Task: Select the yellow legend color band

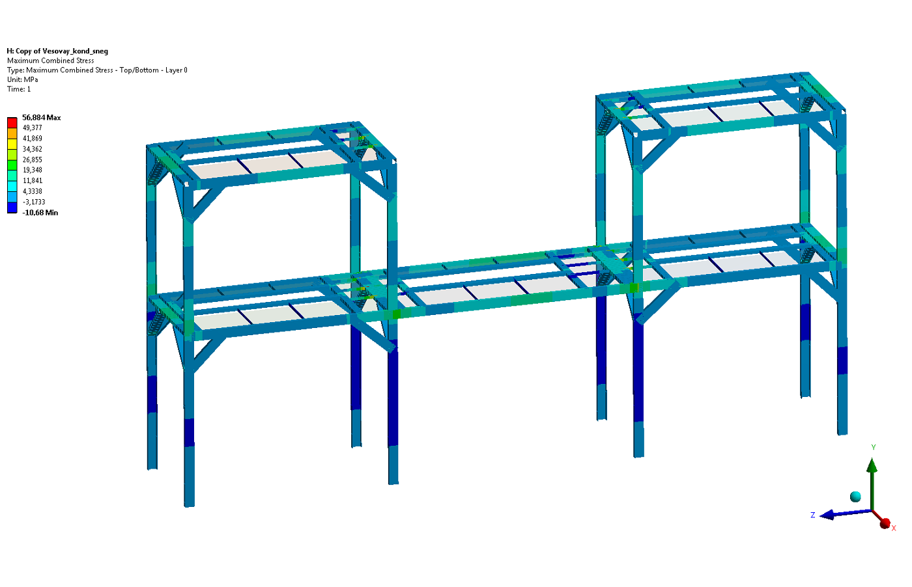Action: pyautogui.click(x=12, y=144)
